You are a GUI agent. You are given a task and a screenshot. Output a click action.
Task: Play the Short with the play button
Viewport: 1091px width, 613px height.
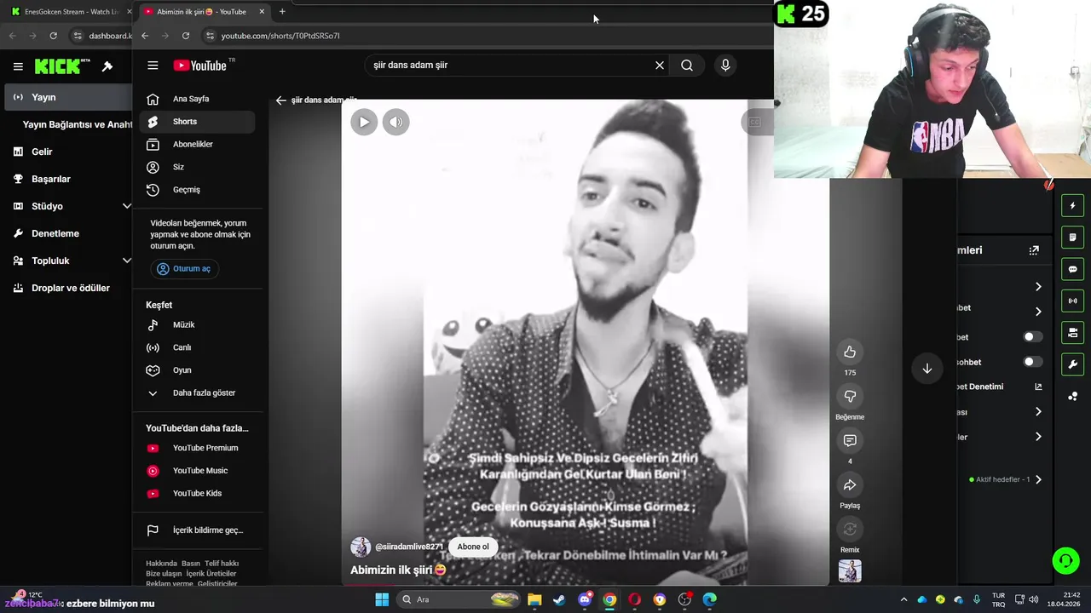coord(364,122)
